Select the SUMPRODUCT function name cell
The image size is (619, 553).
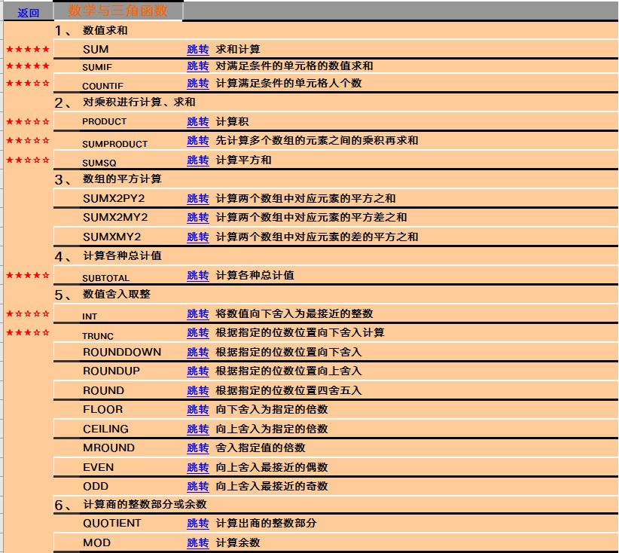click(115, 144)
